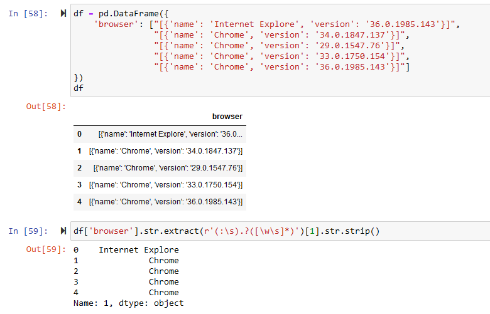Place cursor in the str.extract code cell
490x314 pixels.
pyautogui.click(x=280, y=231)
